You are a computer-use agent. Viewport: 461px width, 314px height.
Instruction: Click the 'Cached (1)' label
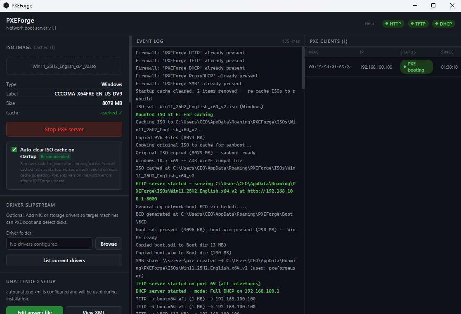click(44, 47)
